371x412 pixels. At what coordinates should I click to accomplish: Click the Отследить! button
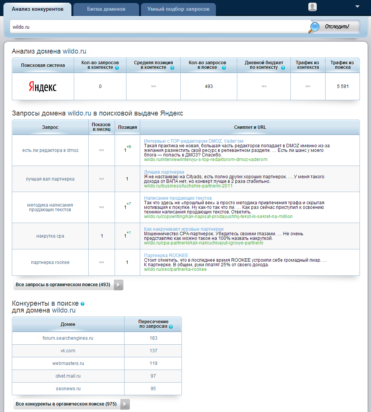(337, 26)
